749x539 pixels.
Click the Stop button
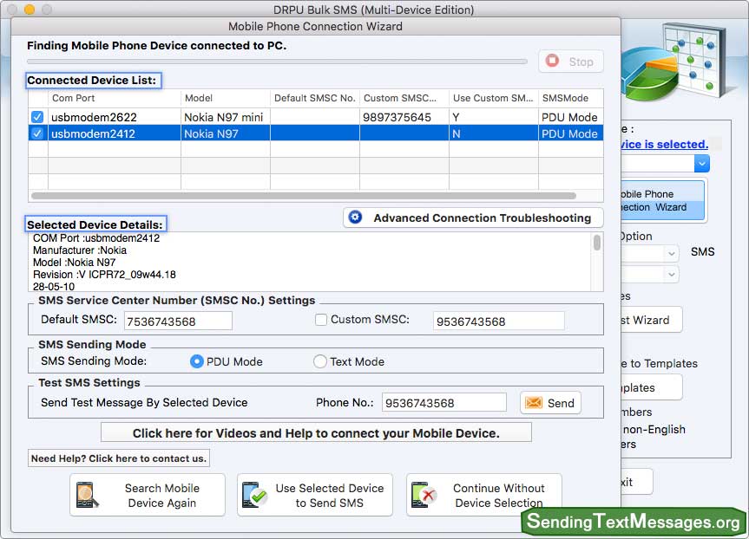pos(571,62)
